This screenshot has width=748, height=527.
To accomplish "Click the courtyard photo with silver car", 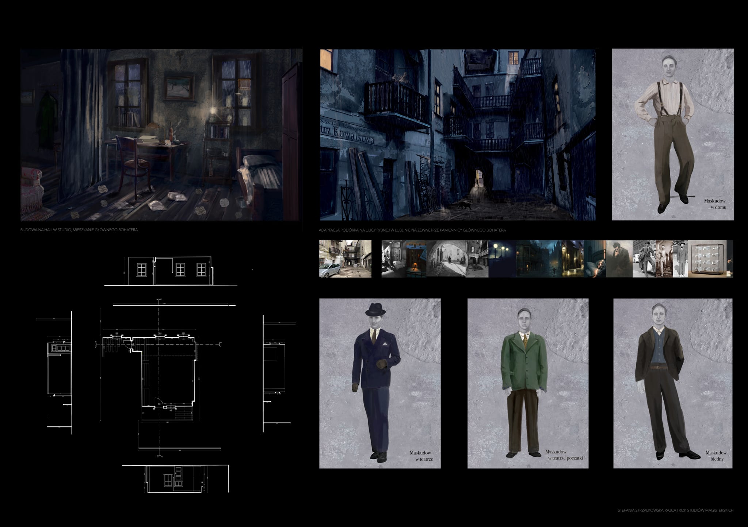I will [x=345, y=259].
